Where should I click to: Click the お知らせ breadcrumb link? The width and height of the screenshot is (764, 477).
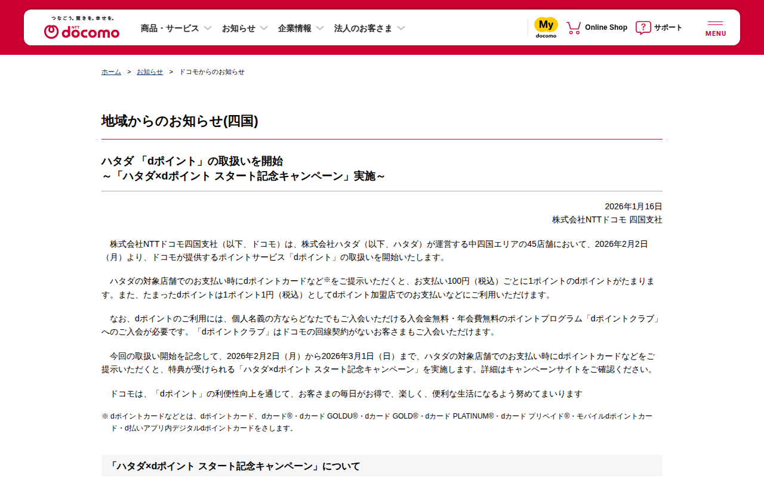tap(150, 72)
